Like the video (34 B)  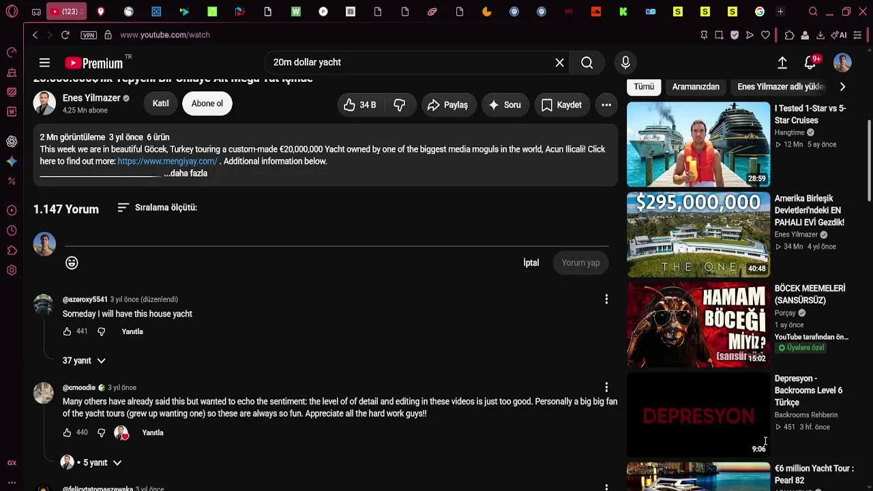tap(360, 104)
